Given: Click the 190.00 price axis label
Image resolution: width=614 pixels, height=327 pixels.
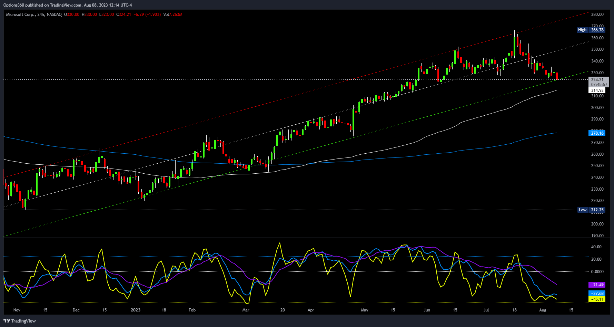Looking at the screenshot, I should click(x=597, y=236).
